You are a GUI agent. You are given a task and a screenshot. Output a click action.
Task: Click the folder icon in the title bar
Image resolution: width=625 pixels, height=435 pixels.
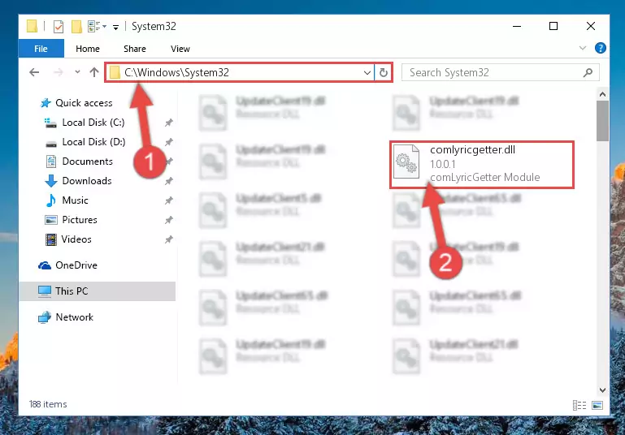[33, 26]
